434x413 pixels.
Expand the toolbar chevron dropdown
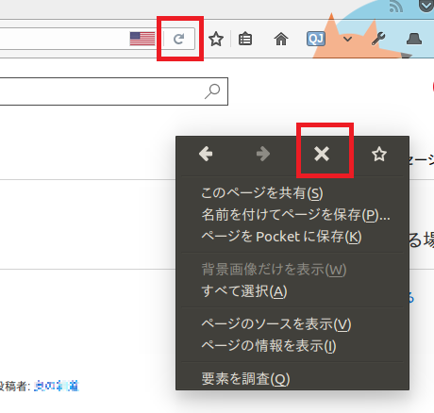pyautogui.click(x=347, y=40)
